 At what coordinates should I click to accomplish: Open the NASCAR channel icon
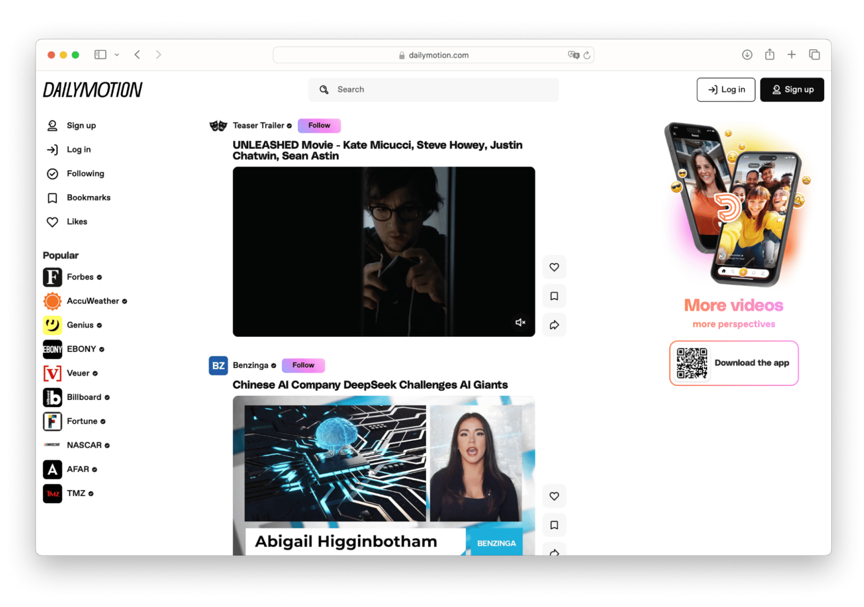(x=52, y=445)
